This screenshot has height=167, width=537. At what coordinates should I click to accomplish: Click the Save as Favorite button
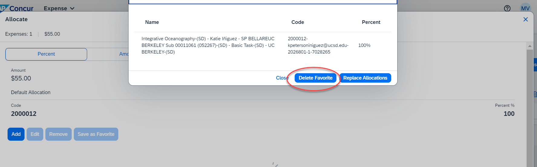point(96,134)
